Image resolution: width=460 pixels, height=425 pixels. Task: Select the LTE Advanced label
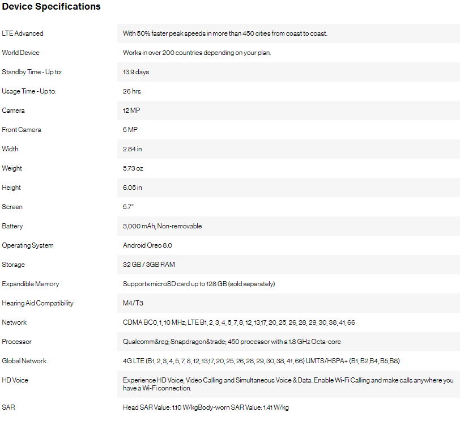point(23,33)
